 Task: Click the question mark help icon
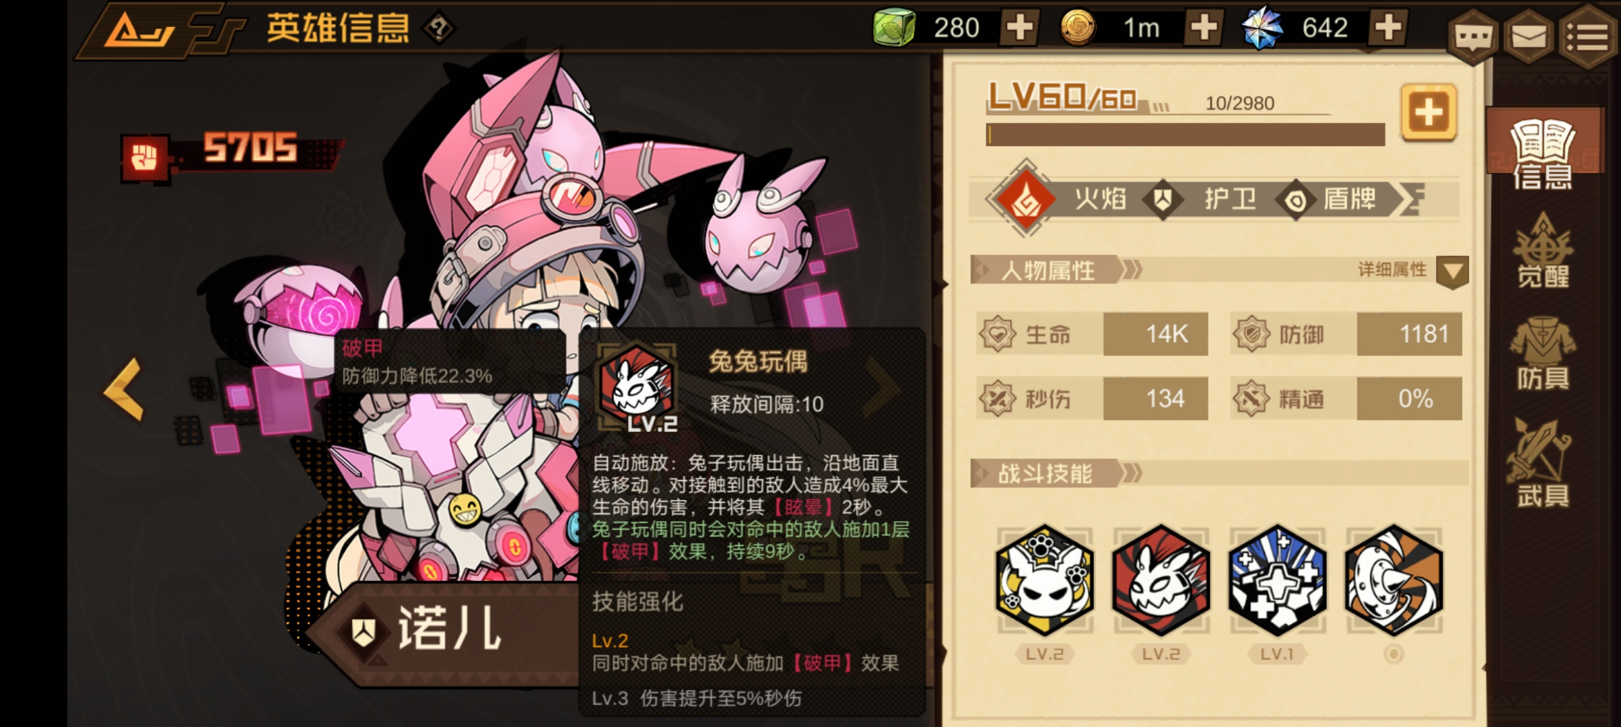coord(439,28)
